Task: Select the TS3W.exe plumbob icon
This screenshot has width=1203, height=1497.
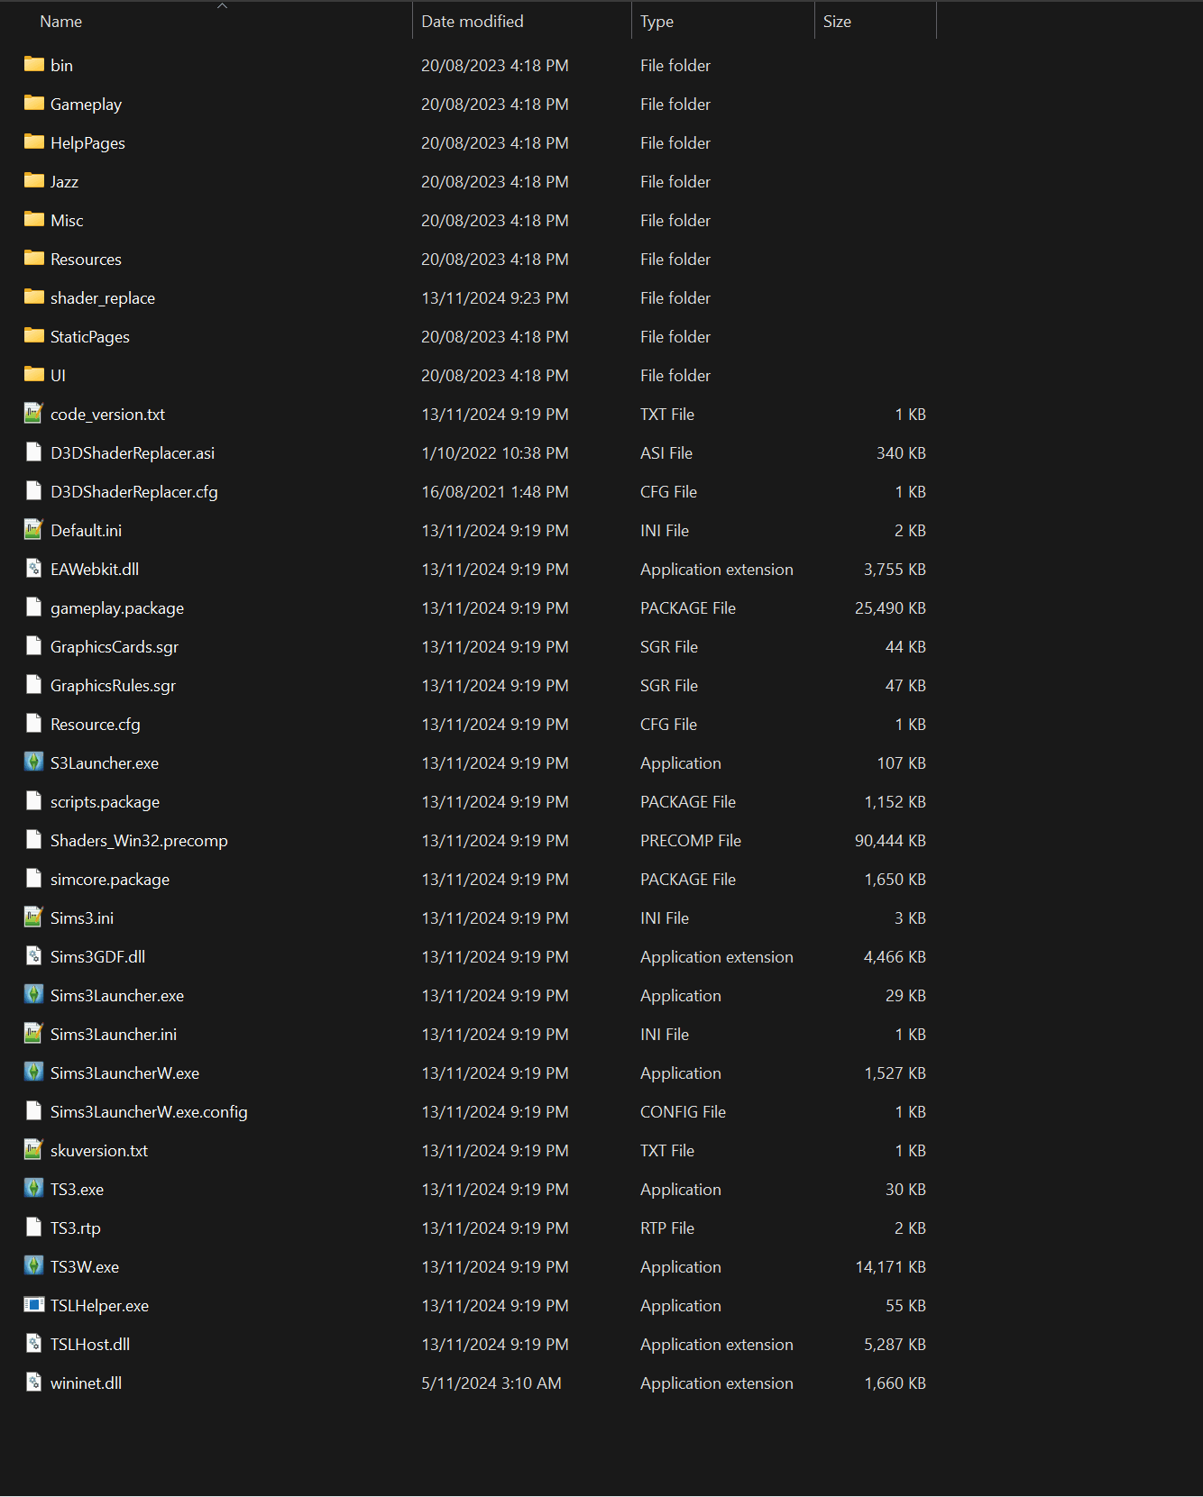Action: click(x=34, y=1266)
